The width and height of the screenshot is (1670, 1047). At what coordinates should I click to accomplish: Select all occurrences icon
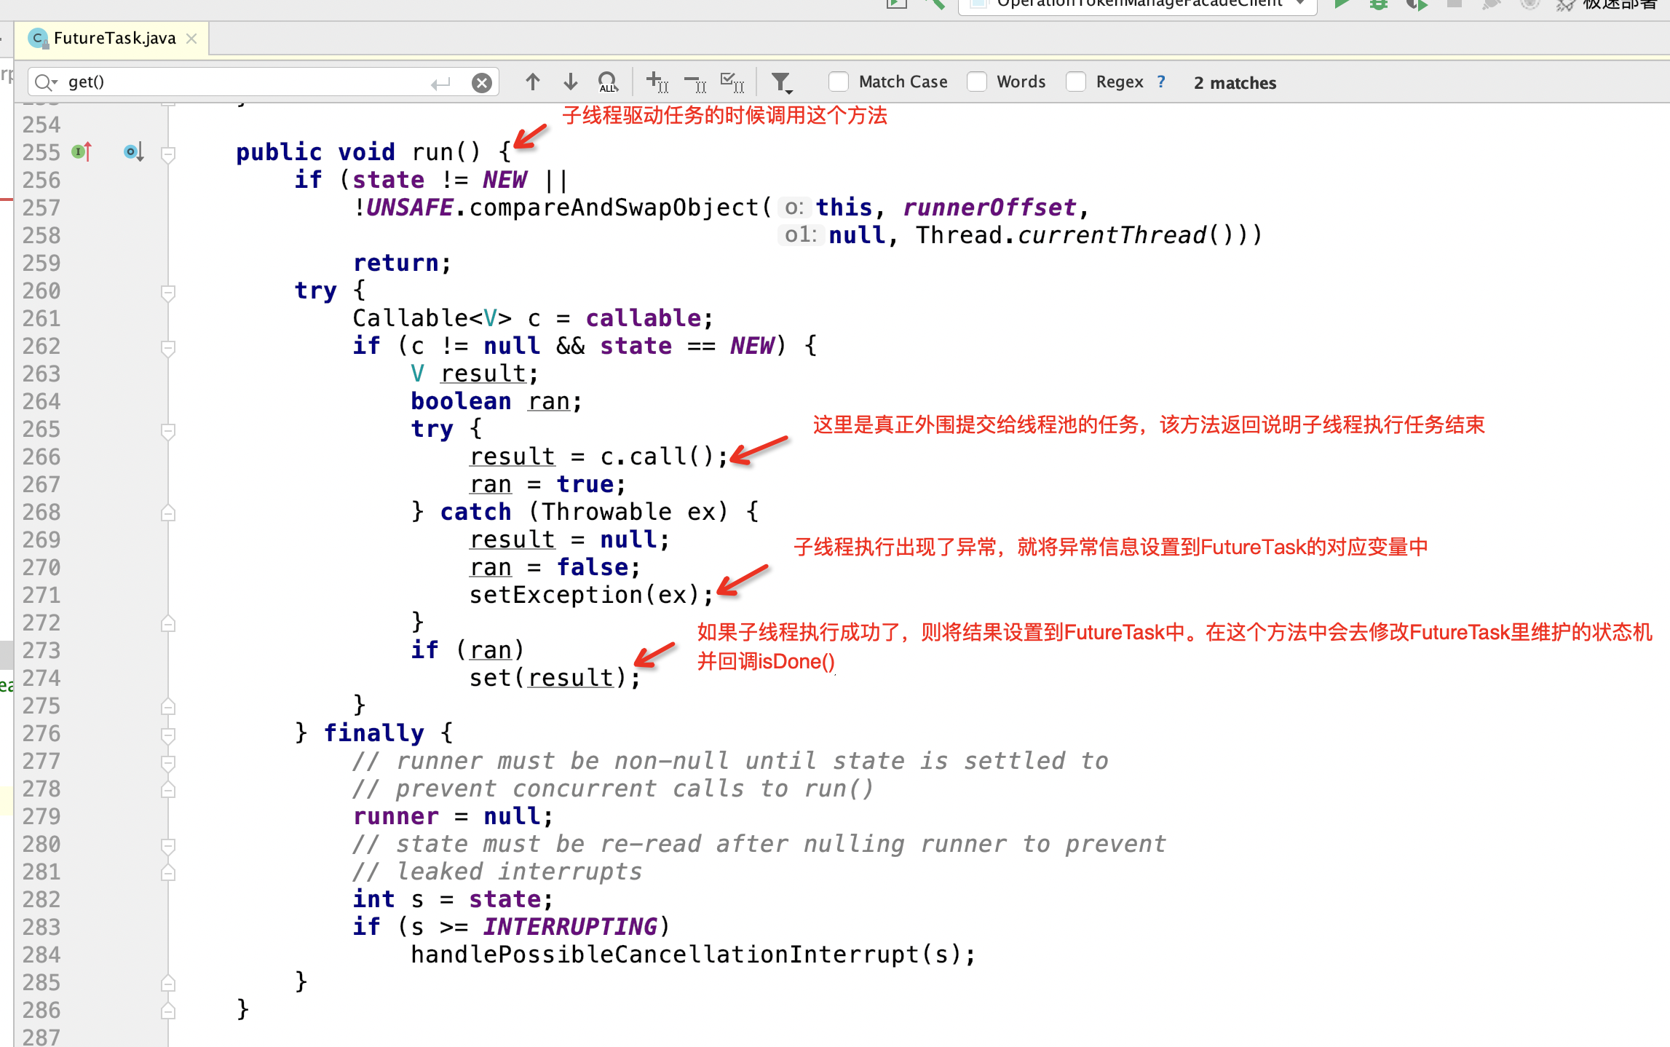(732, 82)
